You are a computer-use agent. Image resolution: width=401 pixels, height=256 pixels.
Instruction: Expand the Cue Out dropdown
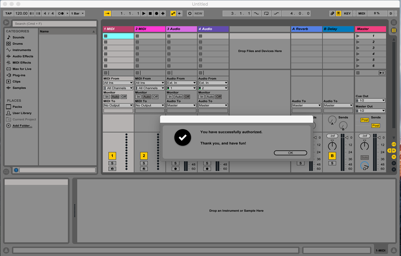(x=370, y=100)
